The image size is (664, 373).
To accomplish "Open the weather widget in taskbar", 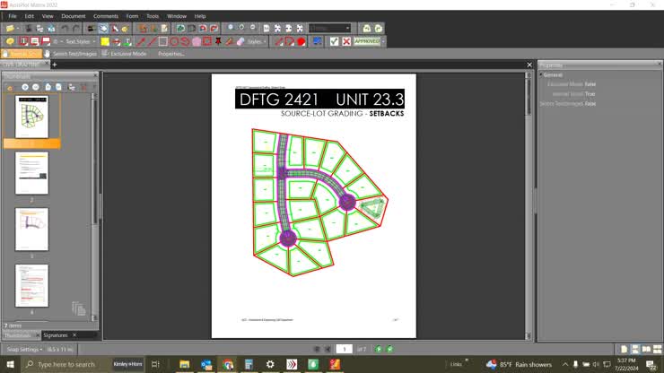I will coord(519,364).
